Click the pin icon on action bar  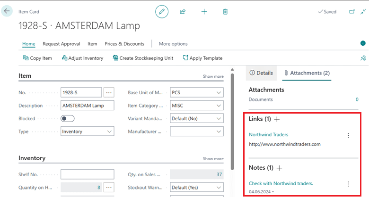pos(362,58)
